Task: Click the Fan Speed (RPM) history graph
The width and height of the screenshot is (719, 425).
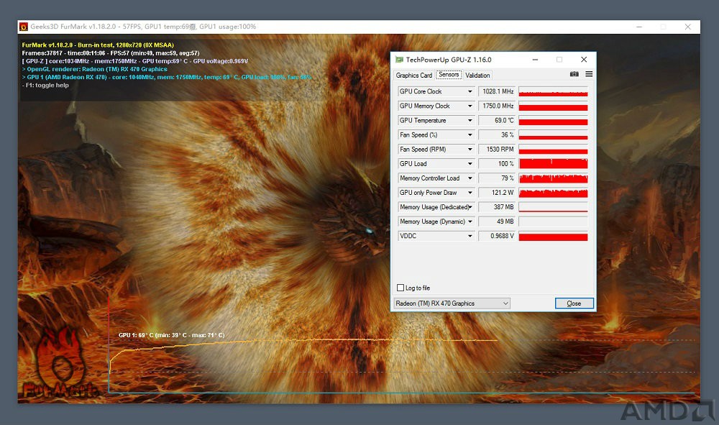Action: click(553, 150)
